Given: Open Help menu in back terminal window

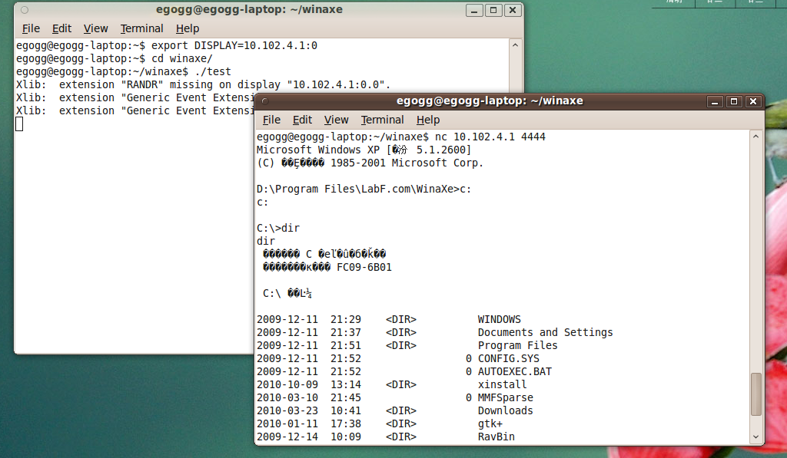Looking at the screenshot, I should pos(188,28).
